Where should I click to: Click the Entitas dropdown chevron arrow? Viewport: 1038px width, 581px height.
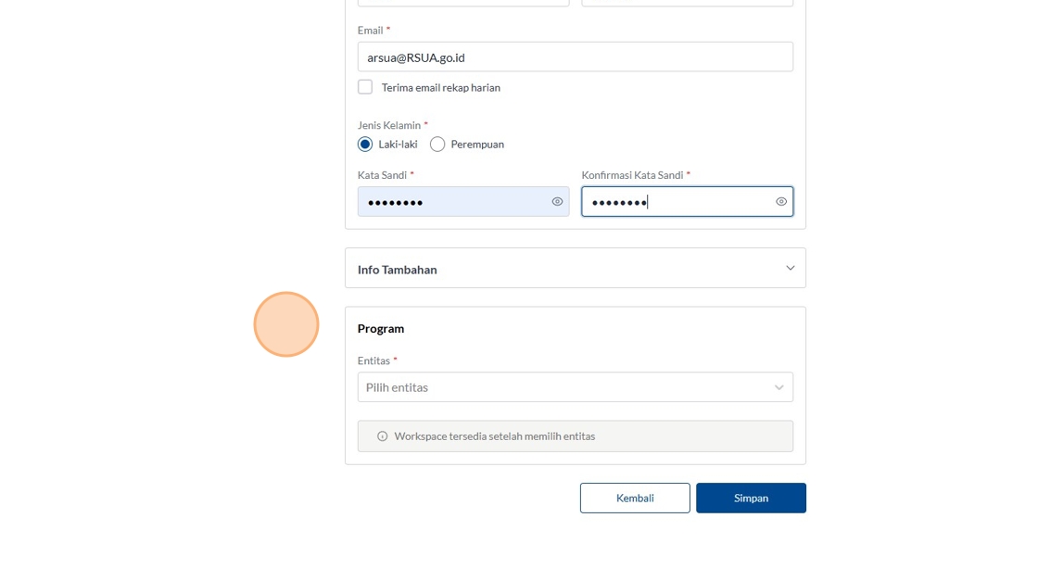(x=778, y=387)
